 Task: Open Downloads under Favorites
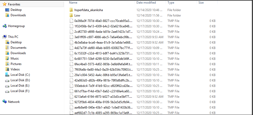click(x=18, y=15)
